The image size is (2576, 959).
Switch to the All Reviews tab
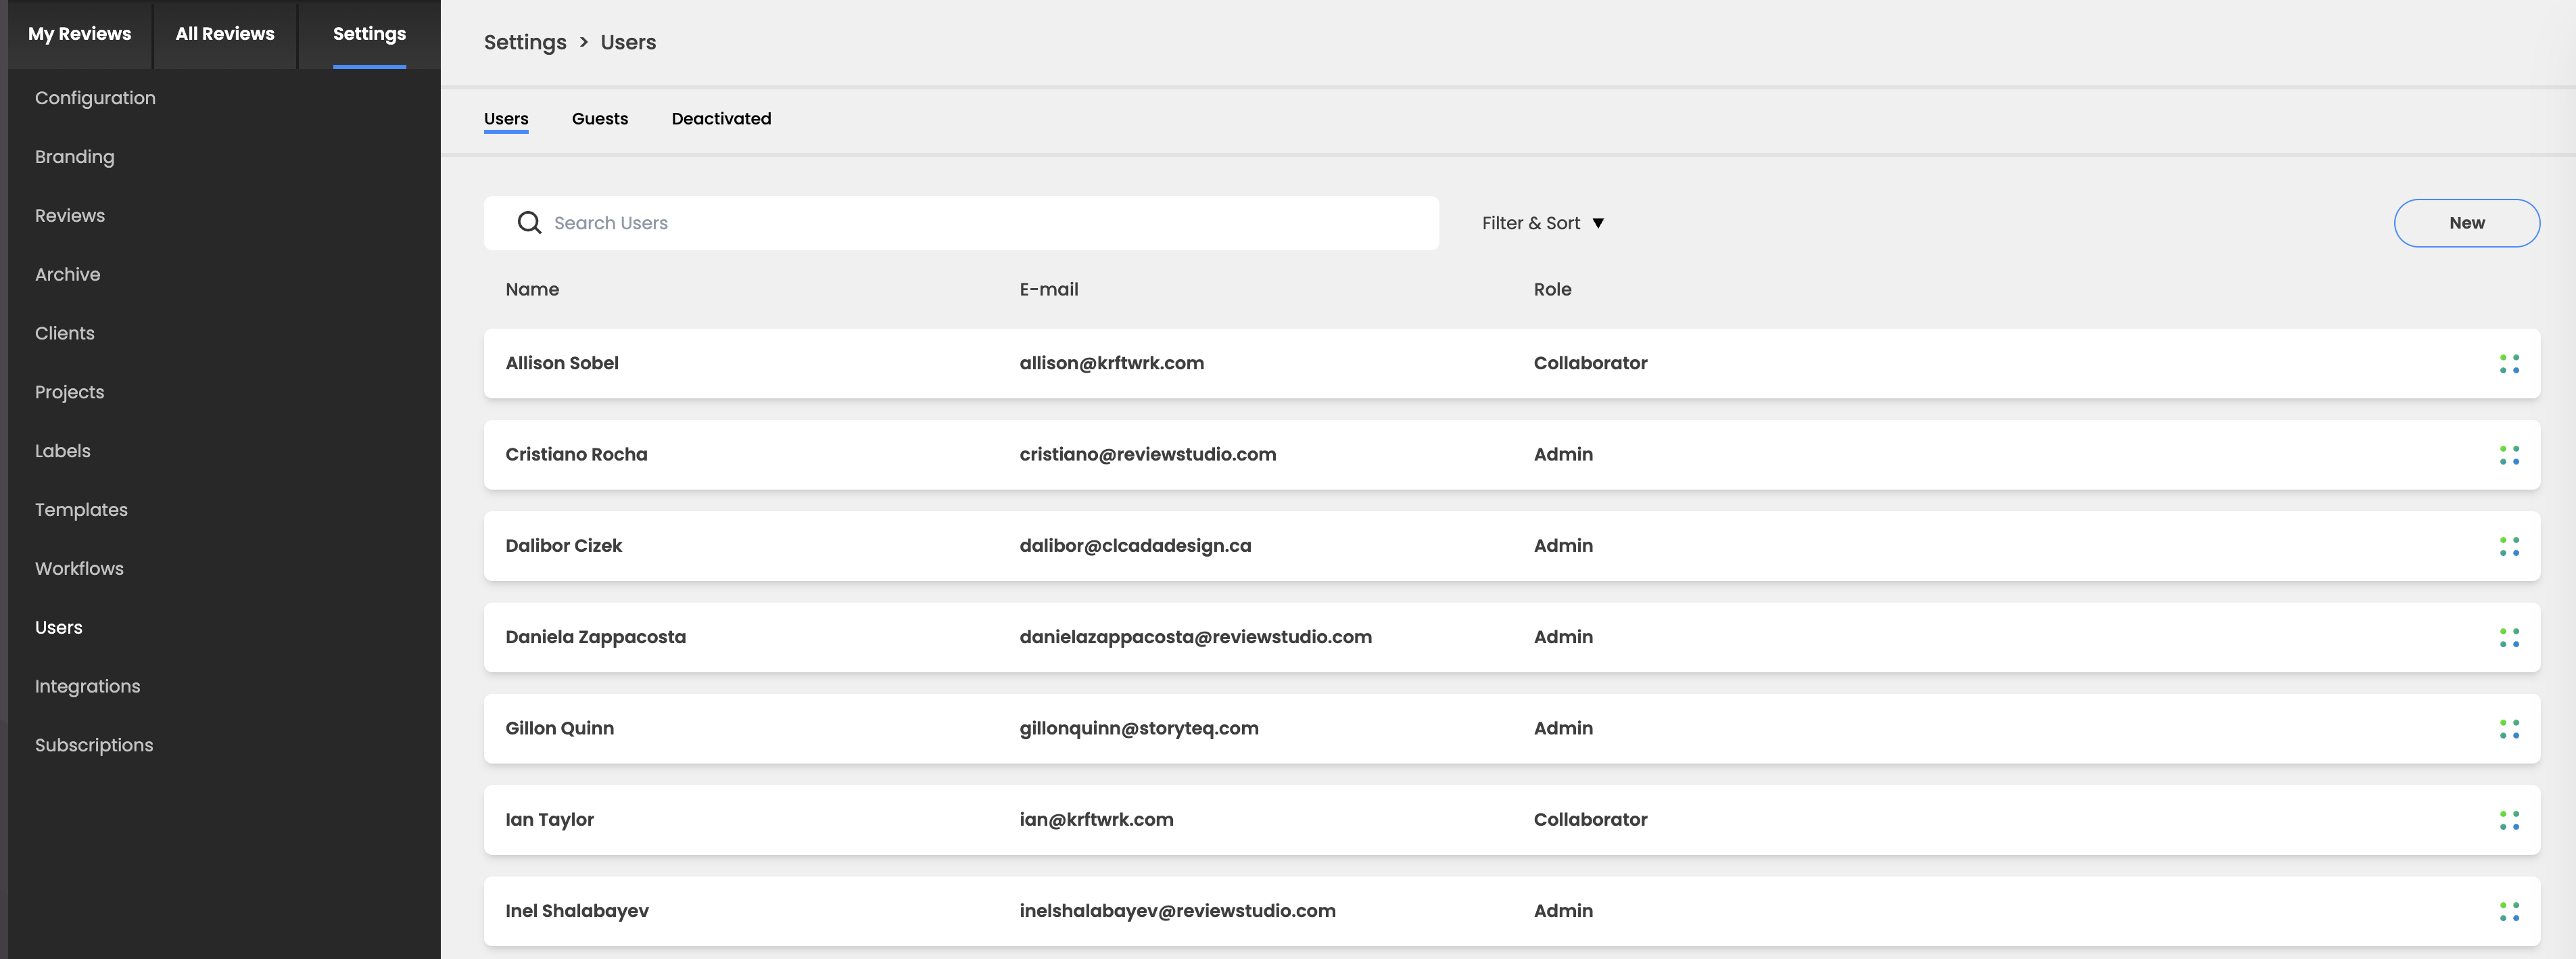point(225,34)
